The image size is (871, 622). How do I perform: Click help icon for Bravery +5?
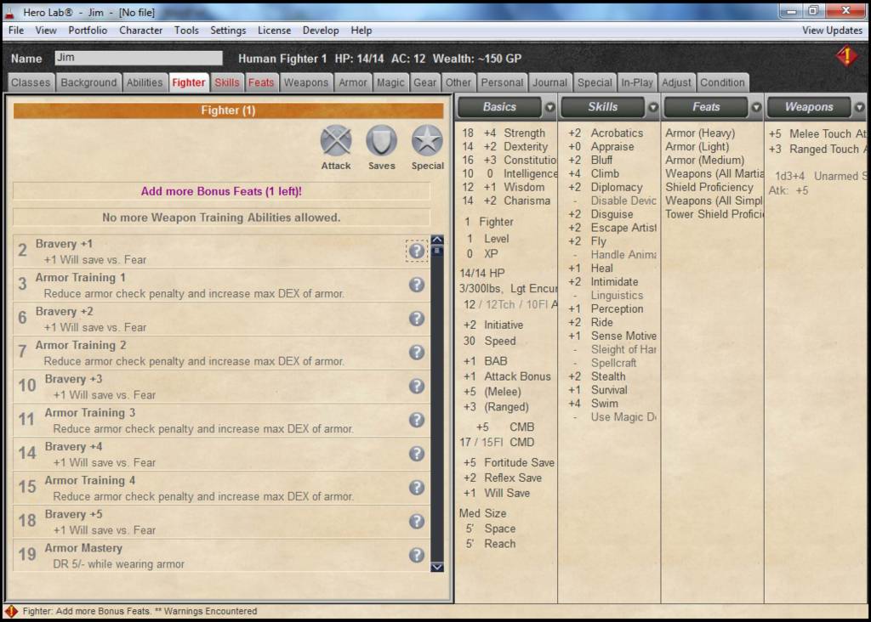click(417, 522)
